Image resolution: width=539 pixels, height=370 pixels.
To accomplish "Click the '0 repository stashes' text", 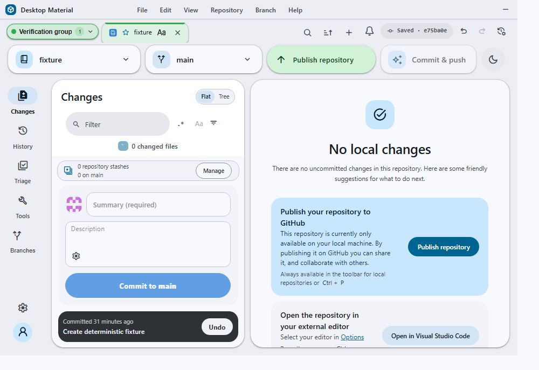I will (103, 166).
